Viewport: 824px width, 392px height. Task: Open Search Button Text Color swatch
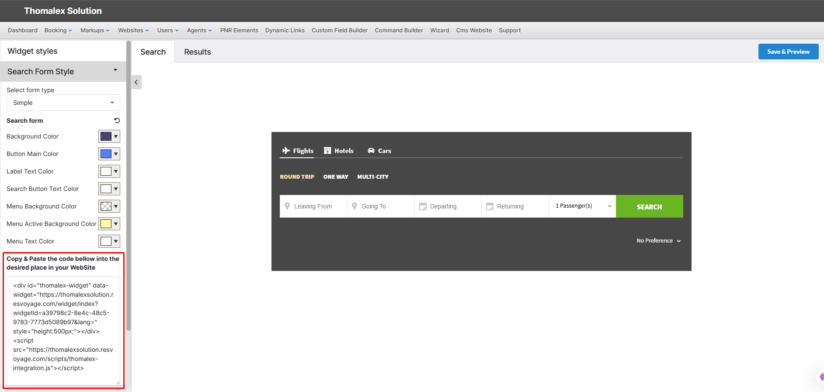click(109, 189)
